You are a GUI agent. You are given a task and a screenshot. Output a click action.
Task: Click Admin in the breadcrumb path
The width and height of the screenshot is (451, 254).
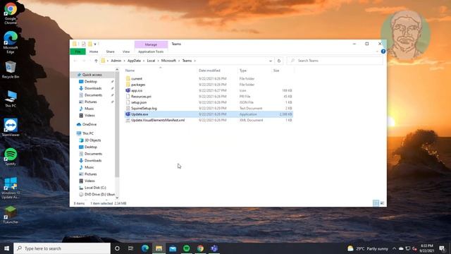coord(116,61)
